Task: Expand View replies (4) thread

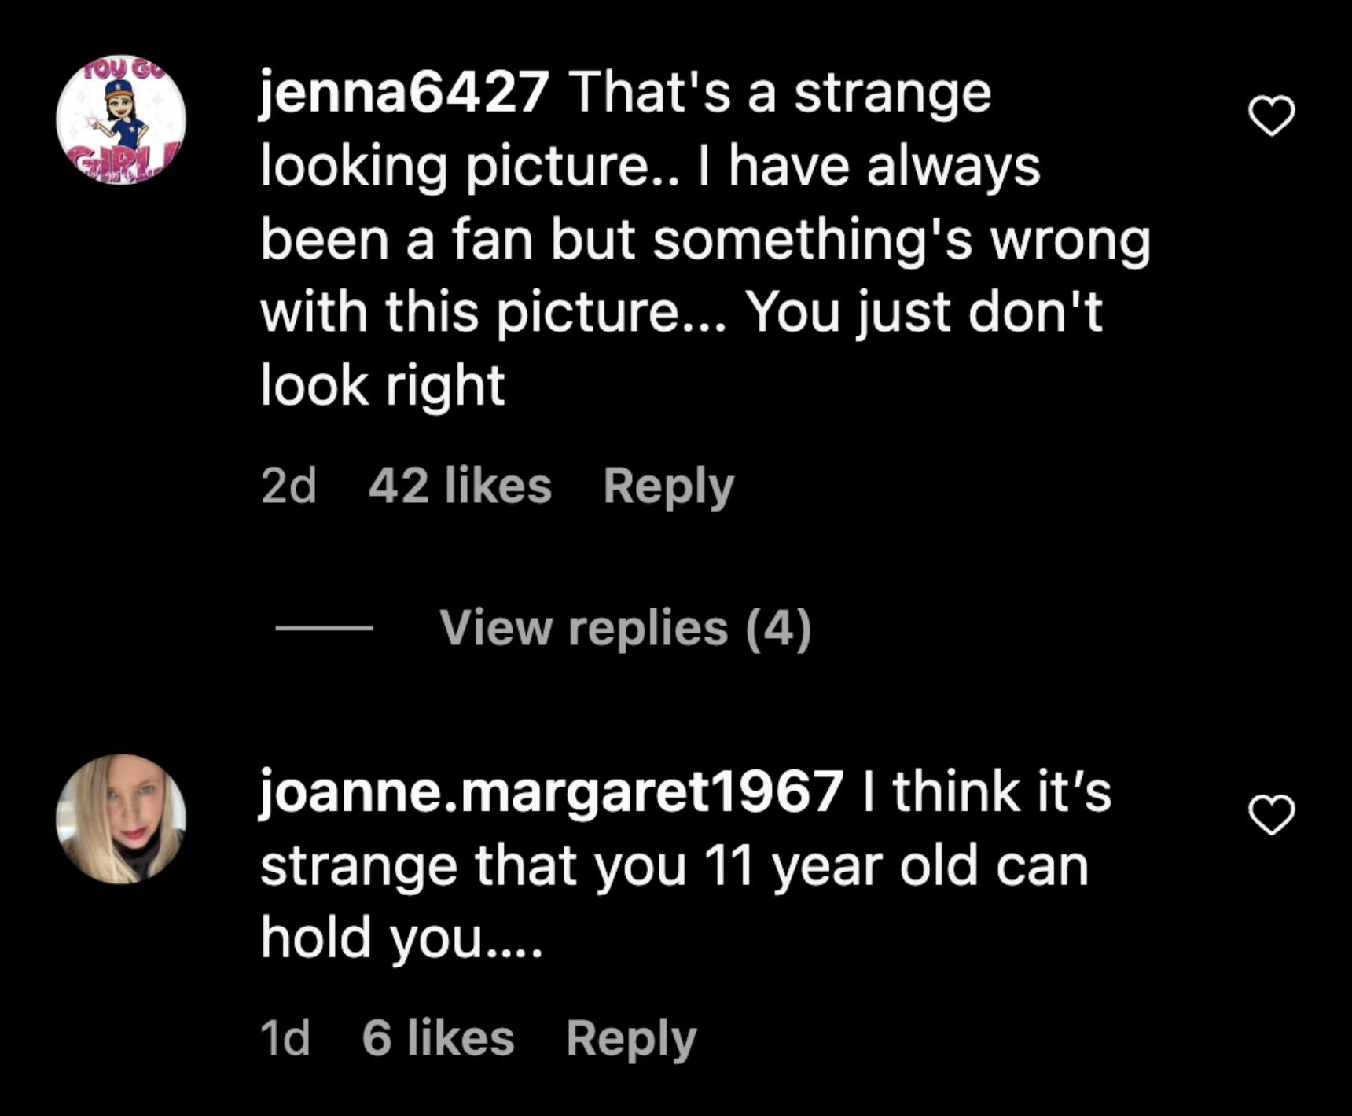Action: tap(625, 628)
